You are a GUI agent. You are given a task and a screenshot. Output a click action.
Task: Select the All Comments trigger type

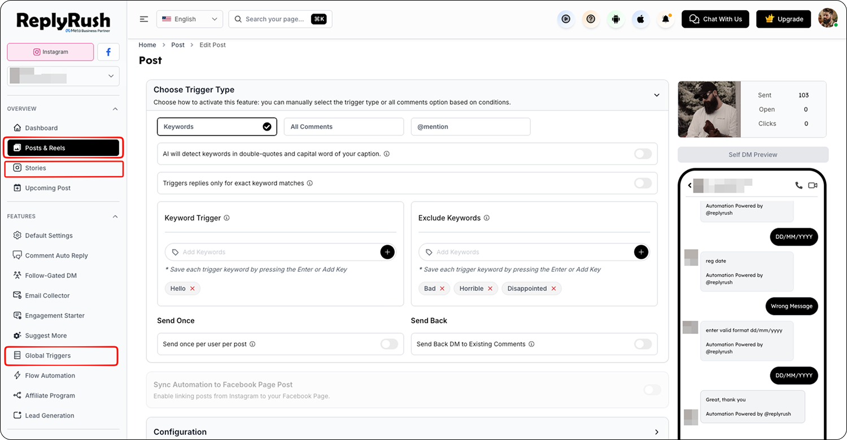point(344,127)
